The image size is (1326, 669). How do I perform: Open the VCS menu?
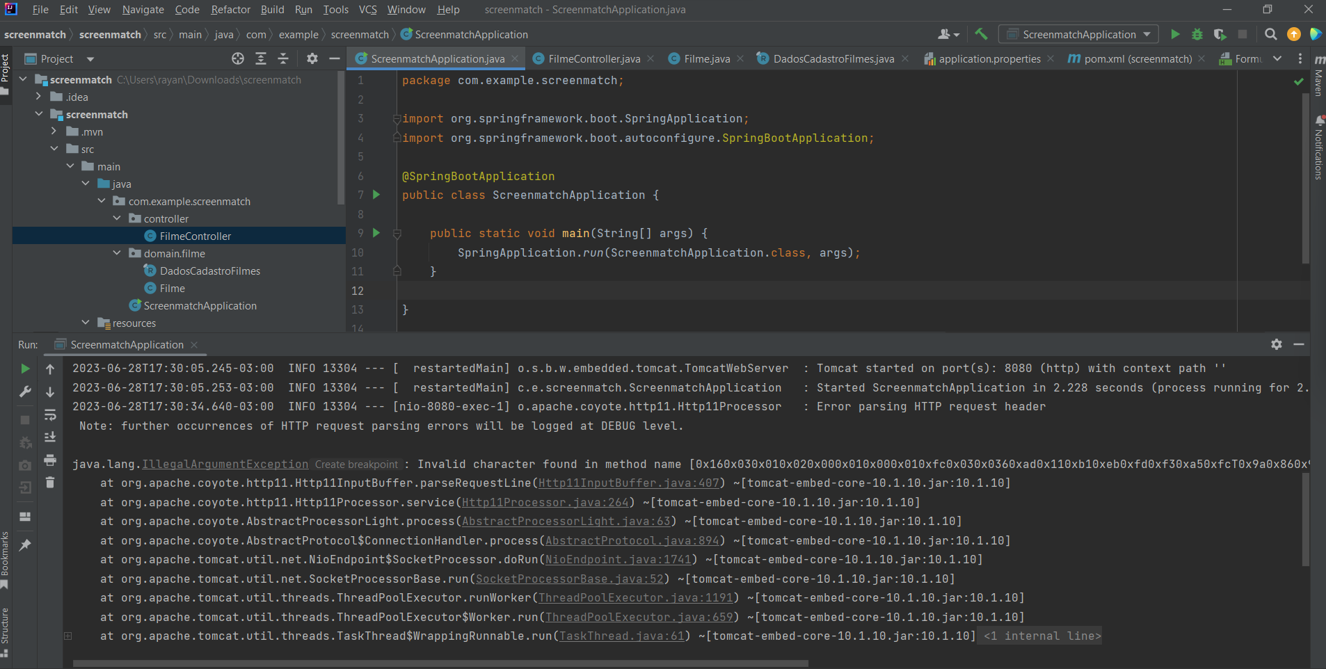pyautogui.click(x=368, y=10)
